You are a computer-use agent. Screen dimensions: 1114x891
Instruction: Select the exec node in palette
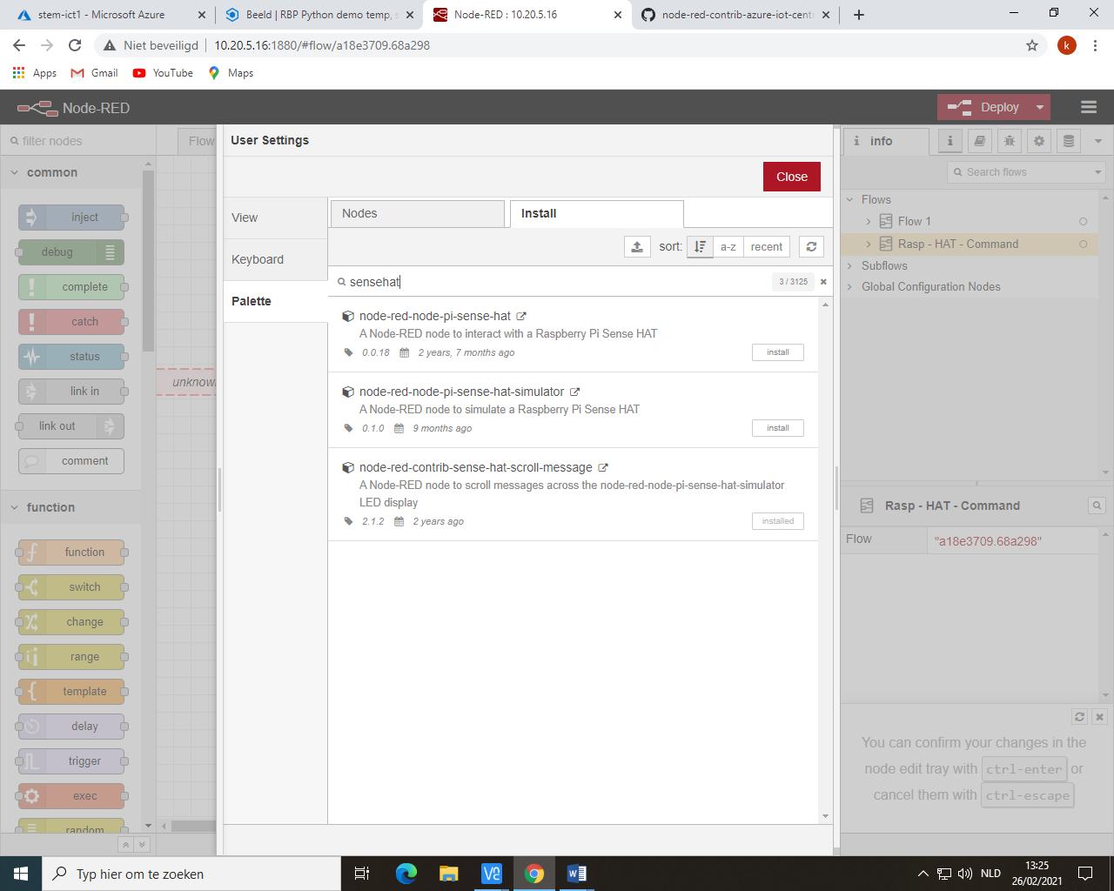71,796
